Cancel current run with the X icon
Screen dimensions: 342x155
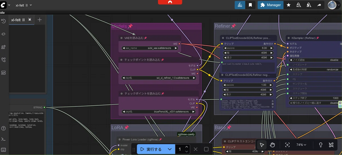(x=196, y=149)
